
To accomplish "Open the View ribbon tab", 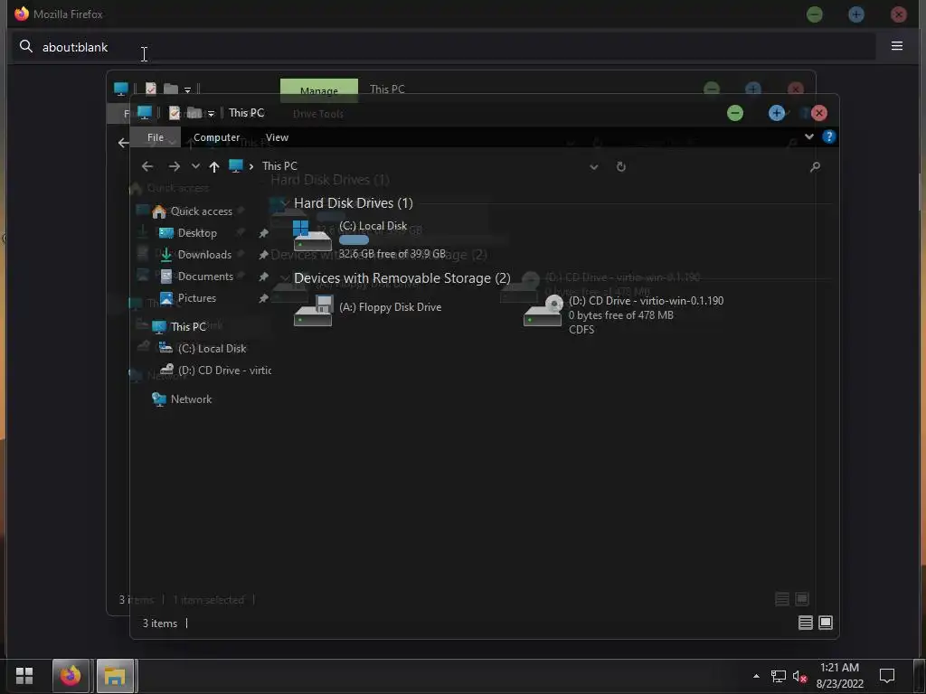I will tap(277, 137).
